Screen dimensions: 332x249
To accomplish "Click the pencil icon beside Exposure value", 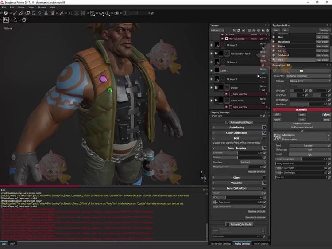I will 265,153.
